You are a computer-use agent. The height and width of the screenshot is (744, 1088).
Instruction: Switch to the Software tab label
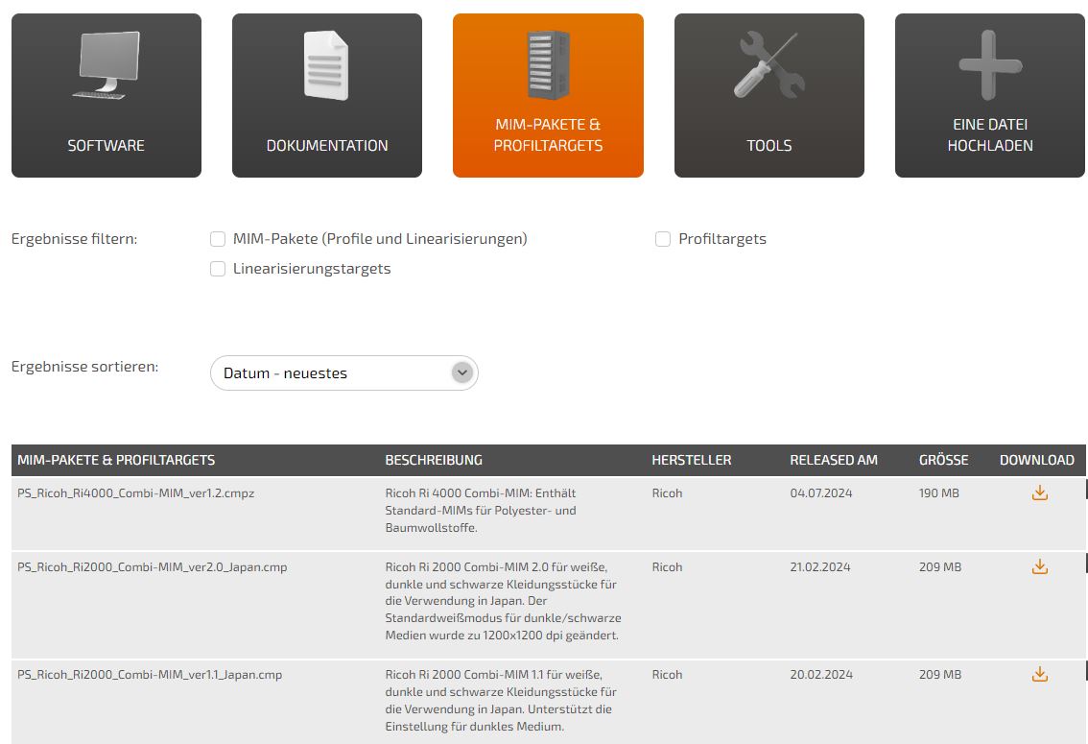coord(106,146)
